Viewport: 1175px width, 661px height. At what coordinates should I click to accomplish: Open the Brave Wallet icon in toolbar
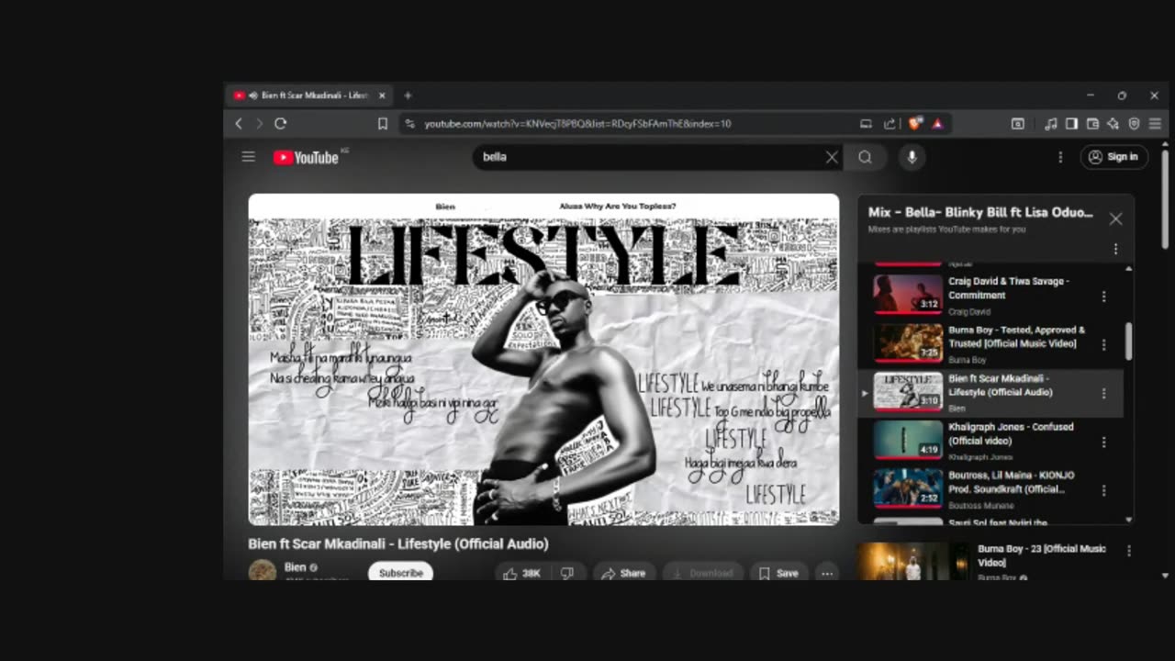point(1092,124)
